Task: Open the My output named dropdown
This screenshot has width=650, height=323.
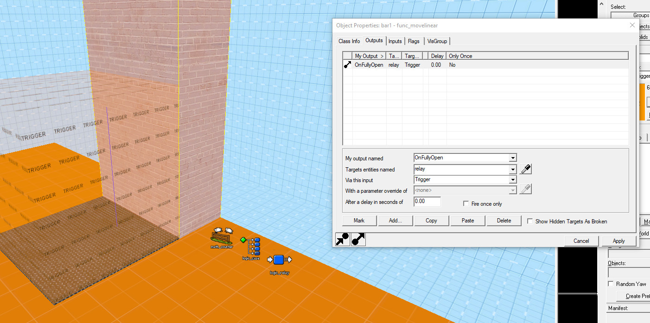Action: coord(512,158)
